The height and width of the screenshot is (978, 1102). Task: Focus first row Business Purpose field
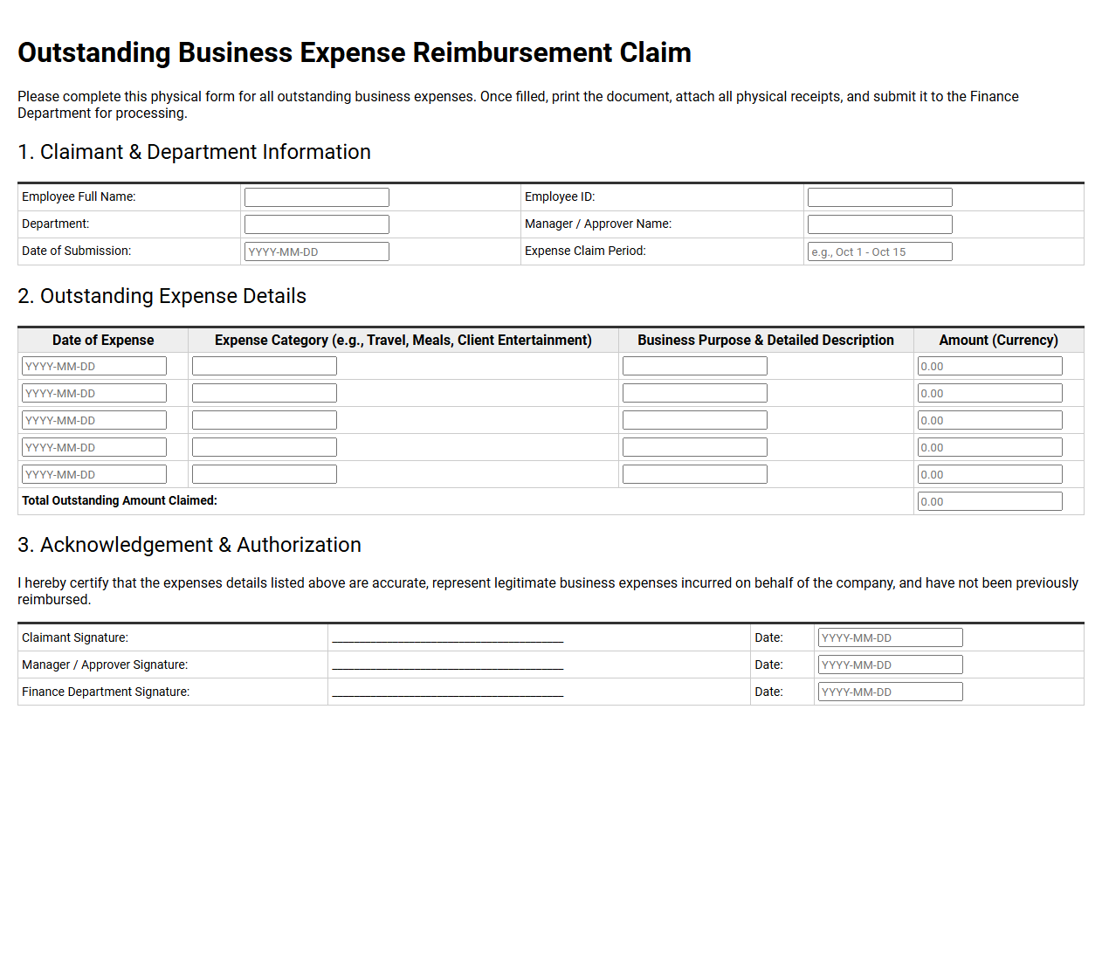(x=695, y=366)
